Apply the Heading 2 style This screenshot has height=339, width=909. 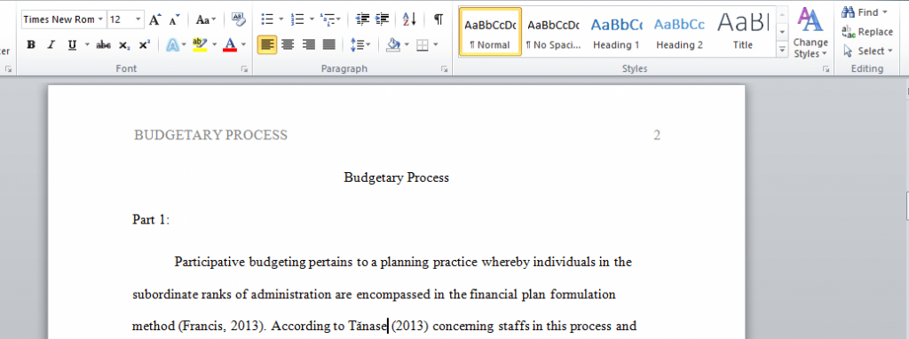679,32
